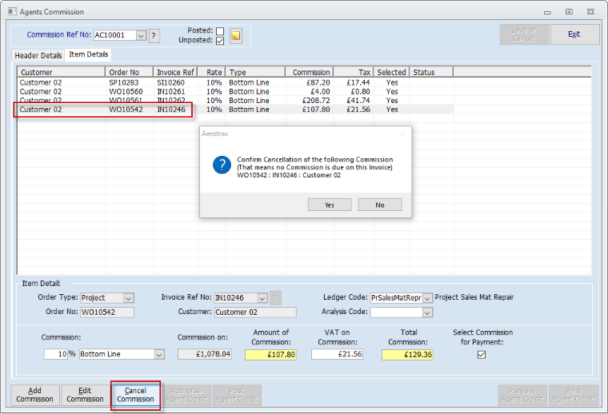Click the Commission column header
The width and height of the screenshot is (608, 414).
pos(310,72)
